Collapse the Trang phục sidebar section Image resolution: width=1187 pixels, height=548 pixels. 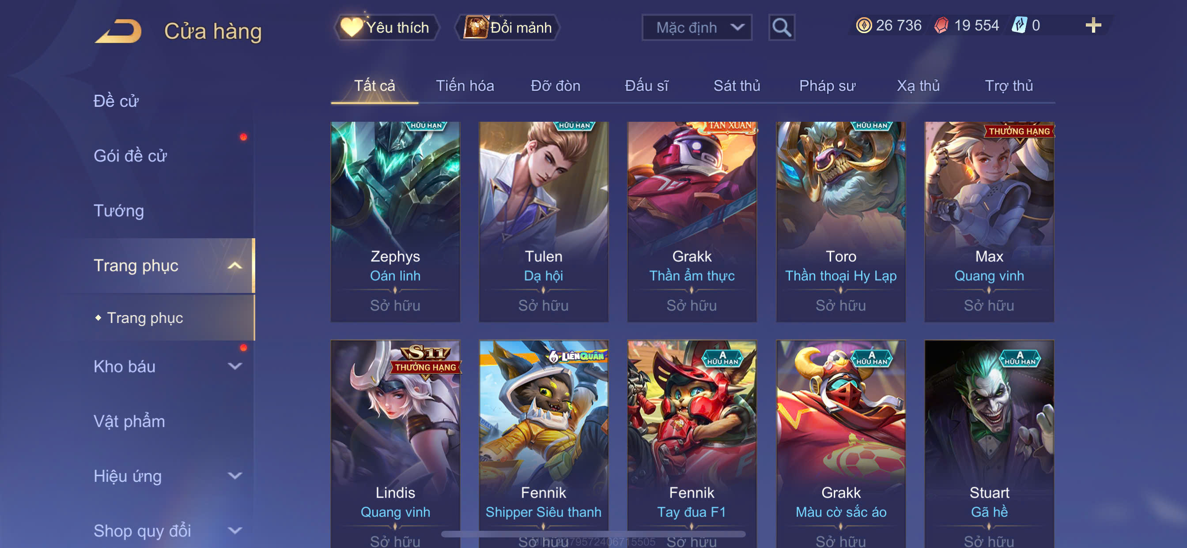tap(235, 266)
